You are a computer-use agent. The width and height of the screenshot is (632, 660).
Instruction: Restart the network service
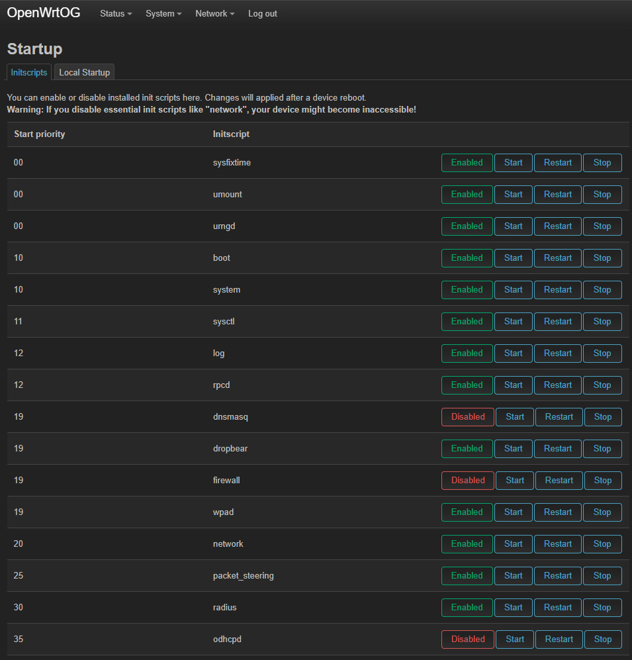[x=557, y=544]
